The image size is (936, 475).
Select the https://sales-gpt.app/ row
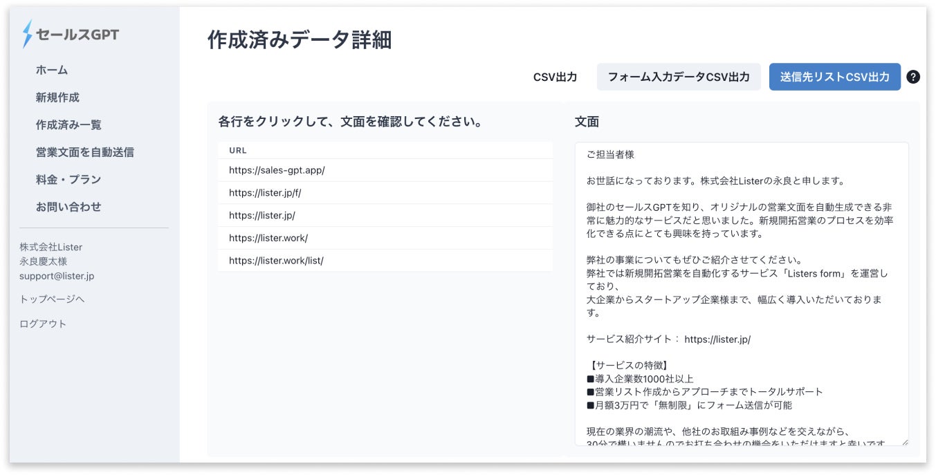(385, 170)
